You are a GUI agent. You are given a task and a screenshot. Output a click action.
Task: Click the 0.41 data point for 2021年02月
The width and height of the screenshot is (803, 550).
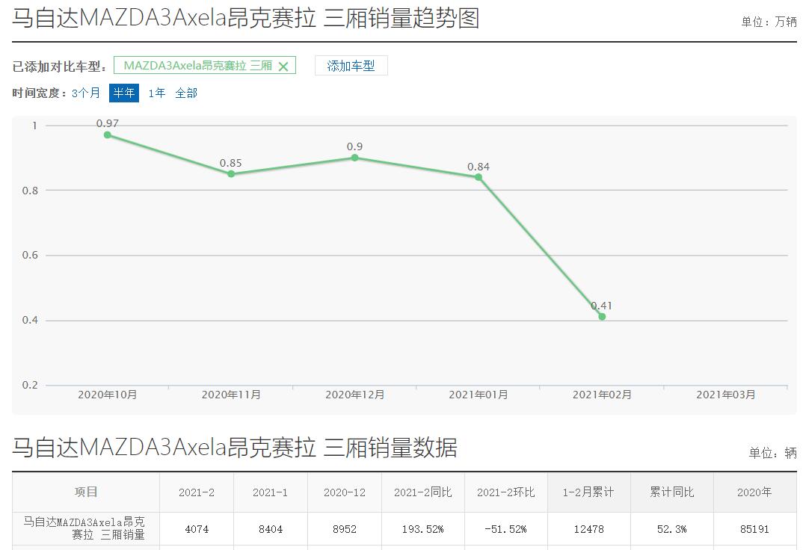[x=603, y=317]
